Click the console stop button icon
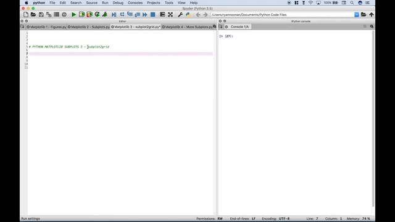The image size is (395, 222). [365, 27]
